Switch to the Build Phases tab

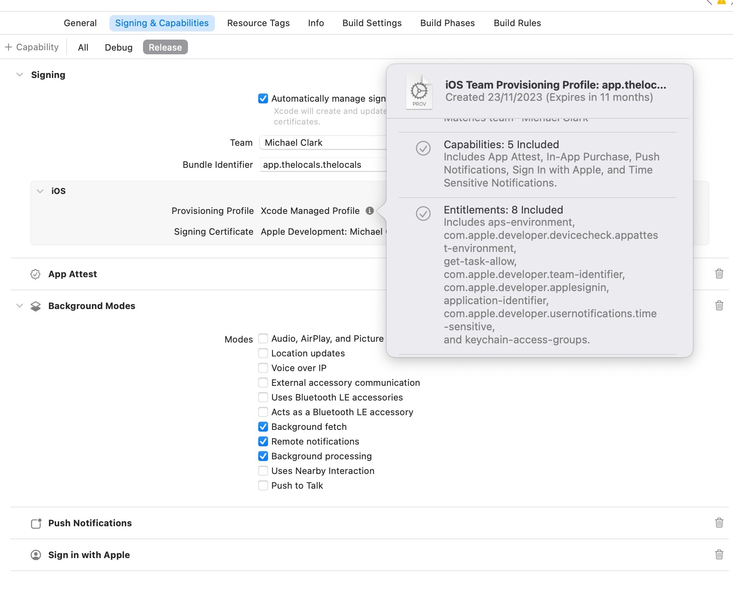click(447, 23)
